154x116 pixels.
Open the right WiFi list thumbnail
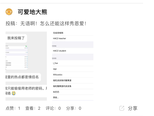coord(73,66)
